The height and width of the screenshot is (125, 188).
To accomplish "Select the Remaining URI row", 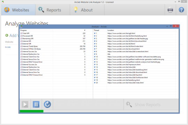I will 53,39.
